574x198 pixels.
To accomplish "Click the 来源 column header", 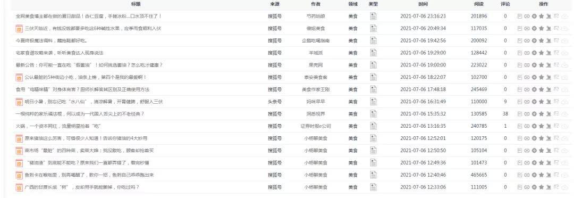I will 275,4.
